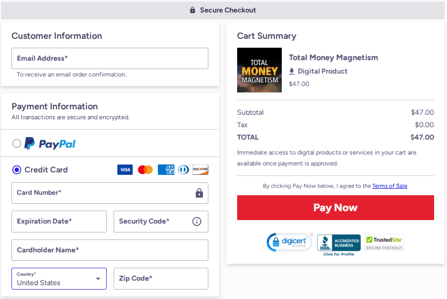Viewport: 447px width, 299px height.
Task: Click the Total Money Magnetism product image
Action: (x=259, y=70)
